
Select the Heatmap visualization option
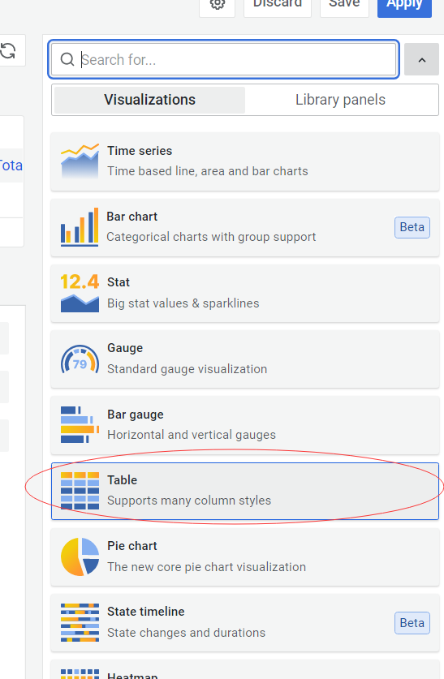point(245,670)
